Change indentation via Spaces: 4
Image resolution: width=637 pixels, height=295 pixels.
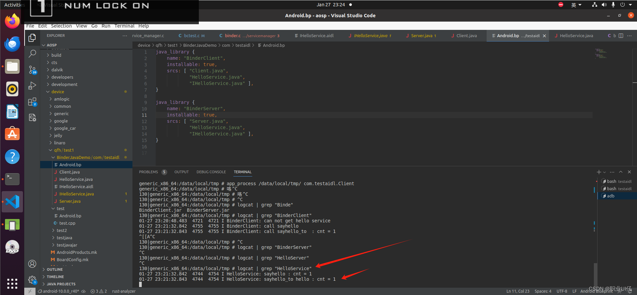click(x=543, y=291)
